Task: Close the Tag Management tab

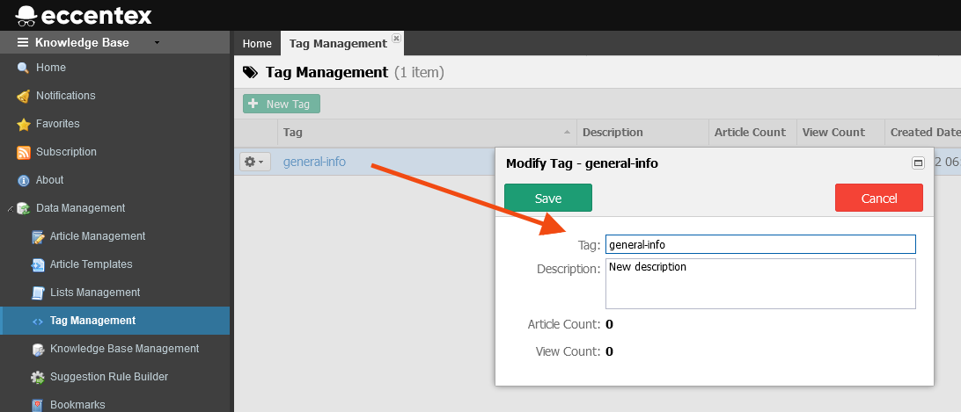Action: [x=396, y=39]
